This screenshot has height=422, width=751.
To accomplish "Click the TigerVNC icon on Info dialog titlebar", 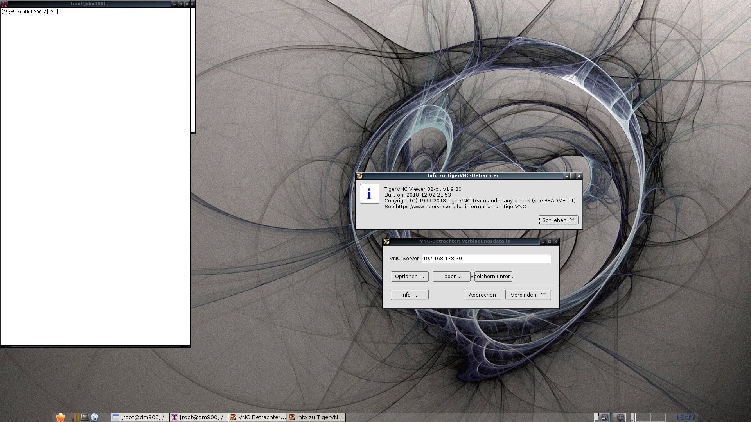I will pyautogui.click(x=359, y=176).
